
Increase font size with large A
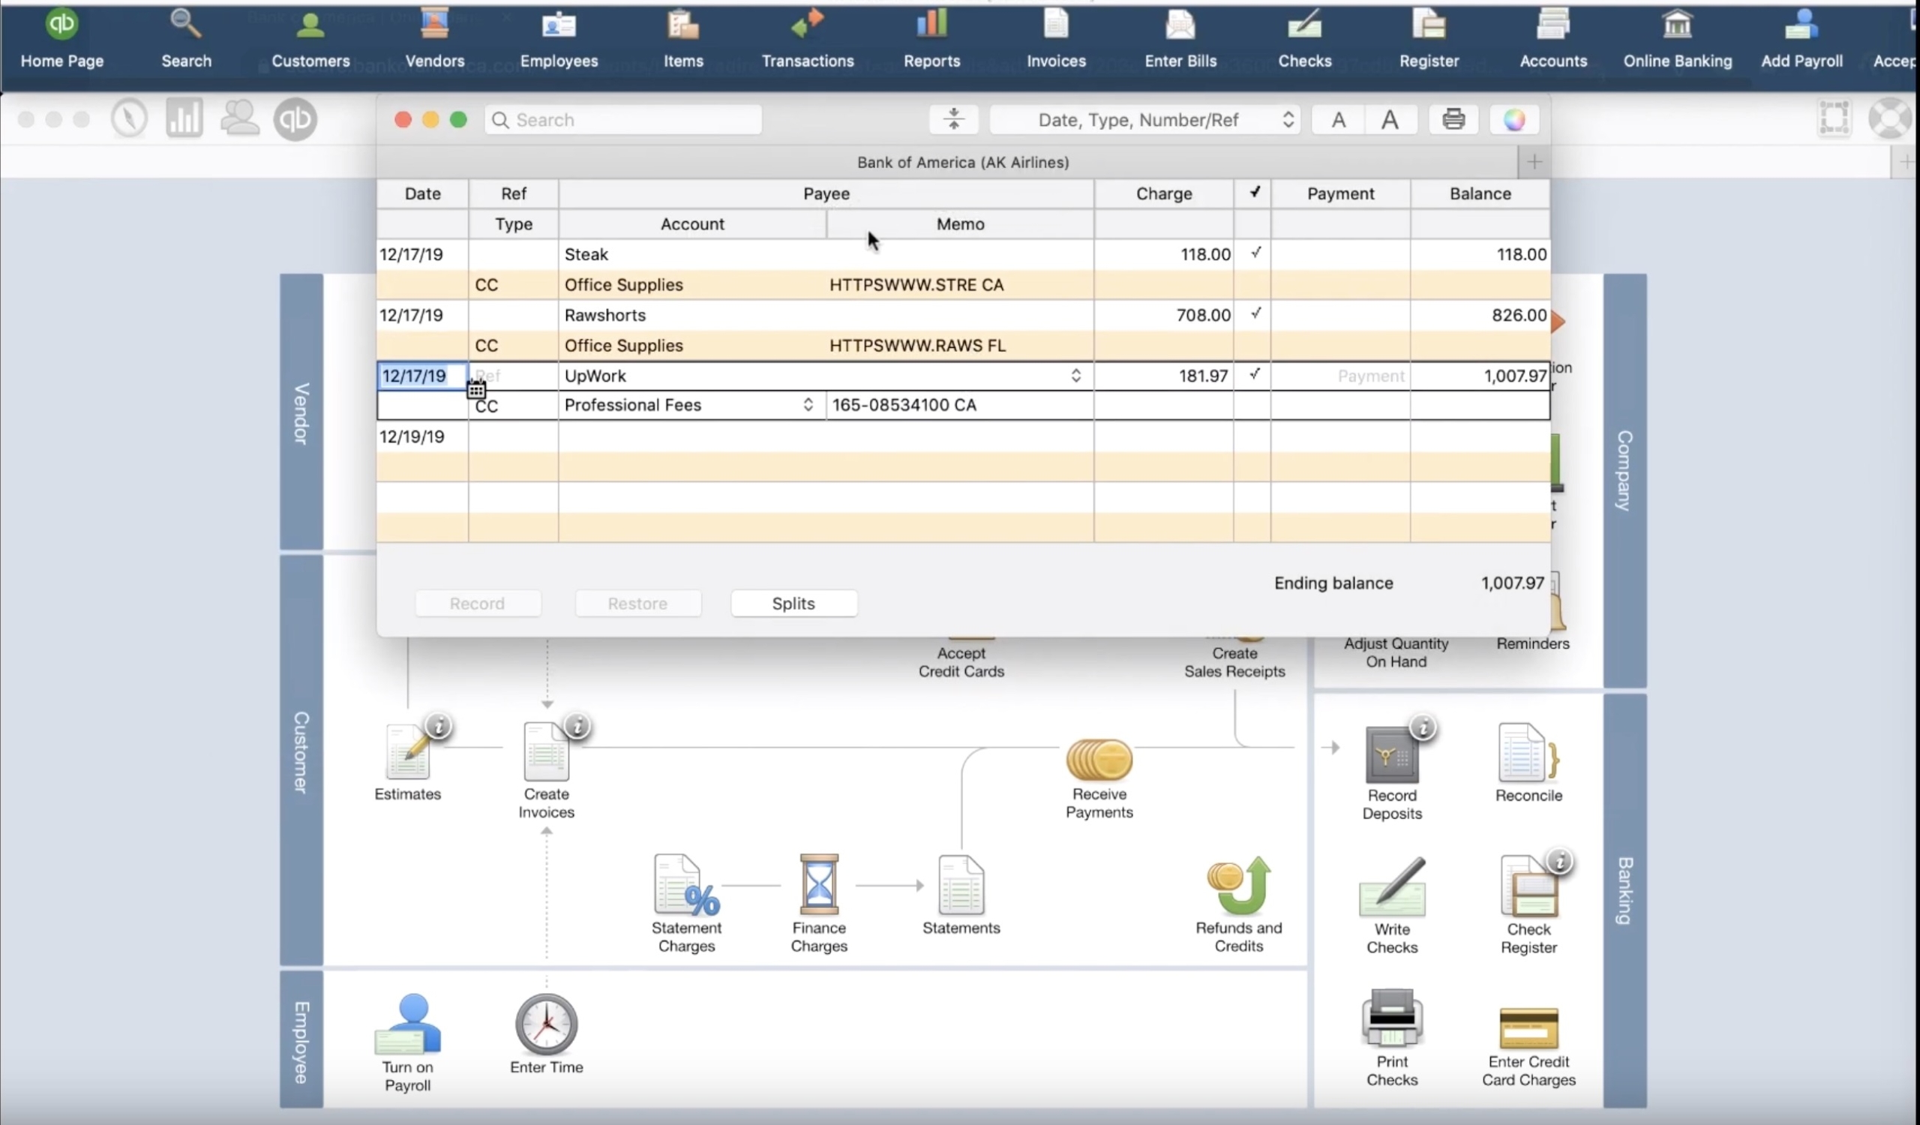(1390, 119)
